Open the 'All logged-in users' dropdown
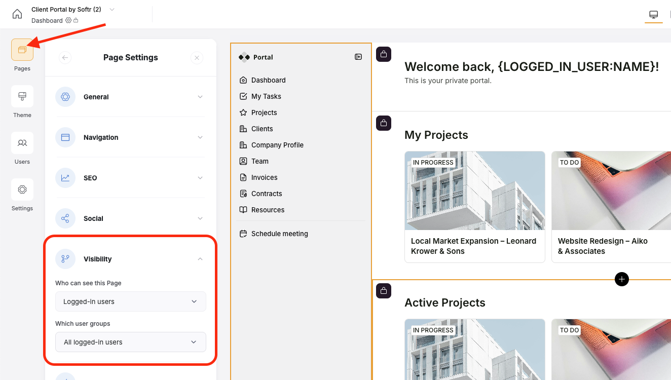This screenshot has width=671, height=380. (131, 342)
